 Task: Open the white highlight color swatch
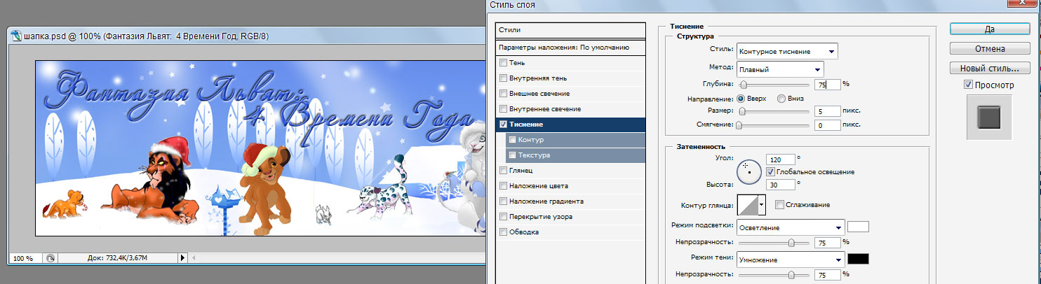click(x=859, y=227)
